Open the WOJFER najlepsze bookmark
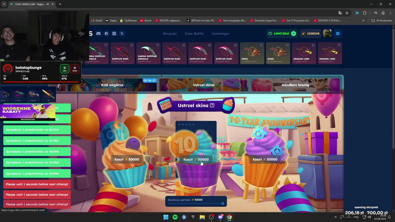Viewport: 395px width, 222px height. coord(168,21)
